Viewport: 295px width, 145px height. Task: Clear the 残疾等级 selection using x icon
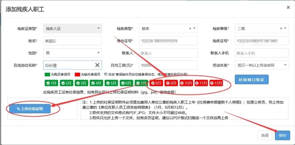click(281, 28)
